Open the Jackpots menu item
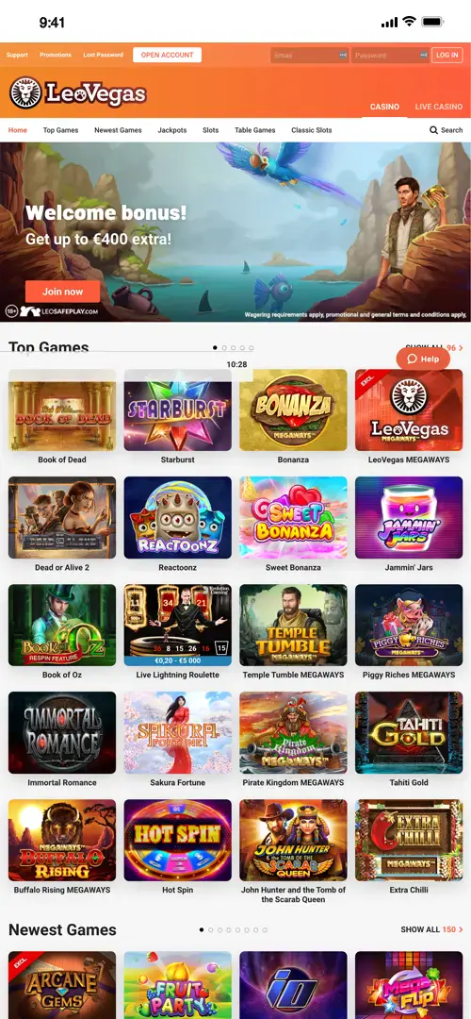This screenshot has width=471, height=1019. [172, 130]
